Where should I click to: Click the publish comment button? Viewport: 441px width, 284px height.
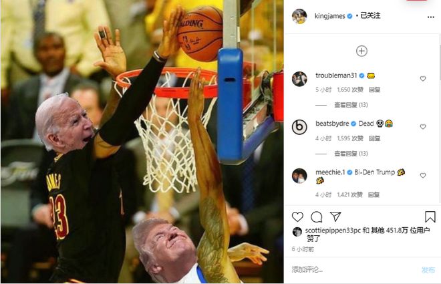(428, 270)
